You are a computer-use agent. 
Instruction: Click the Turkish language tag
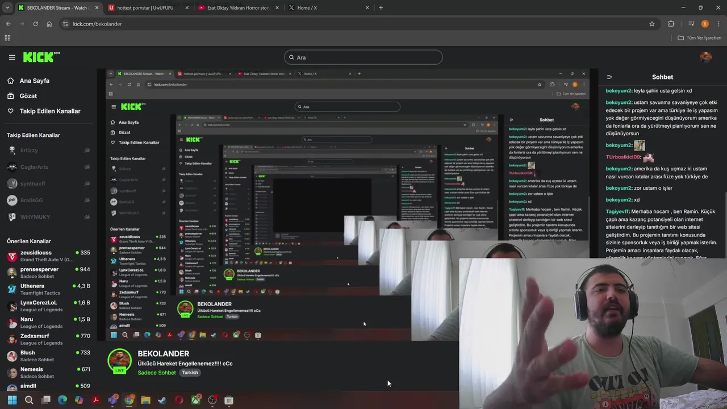[190, 373]
